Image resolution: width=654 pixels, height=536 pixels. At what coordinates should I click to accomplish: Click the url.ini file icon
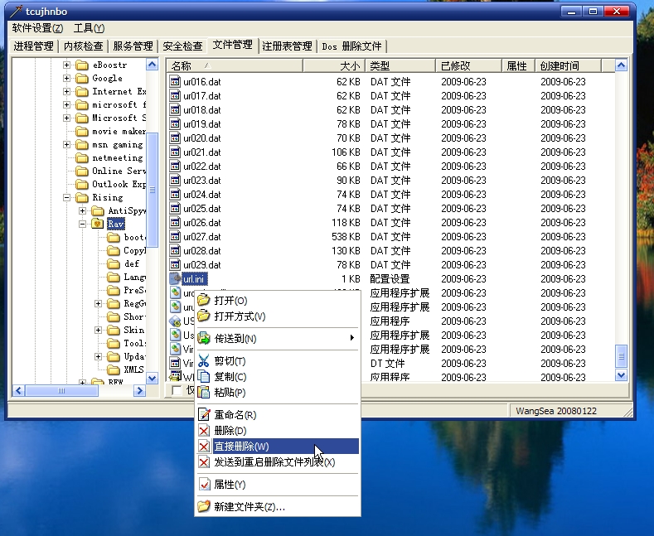(x=175, y=279)
